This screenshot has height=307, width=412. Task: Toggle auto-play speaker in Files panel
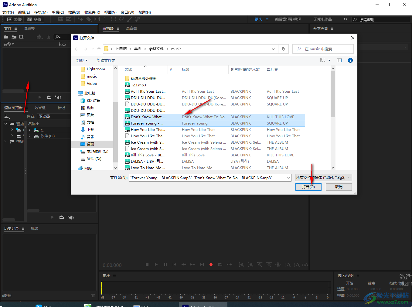(x=59, y=97)
